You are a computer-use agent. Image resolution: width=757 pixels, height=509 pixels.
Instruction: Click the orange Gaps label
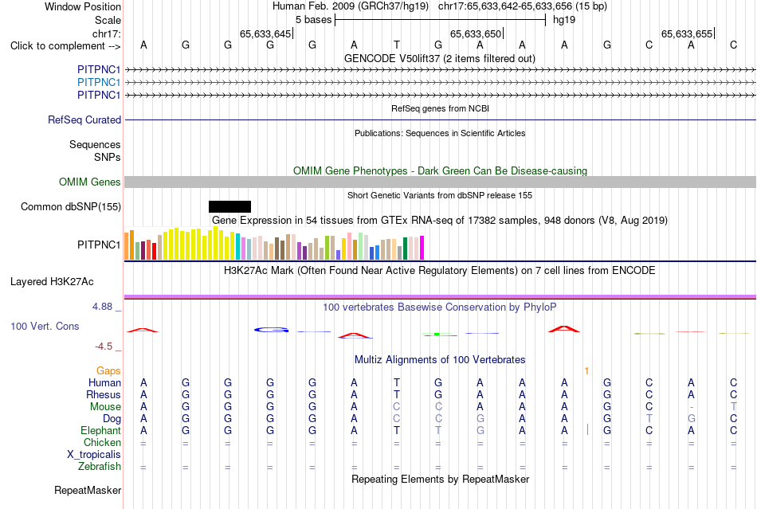108,370
